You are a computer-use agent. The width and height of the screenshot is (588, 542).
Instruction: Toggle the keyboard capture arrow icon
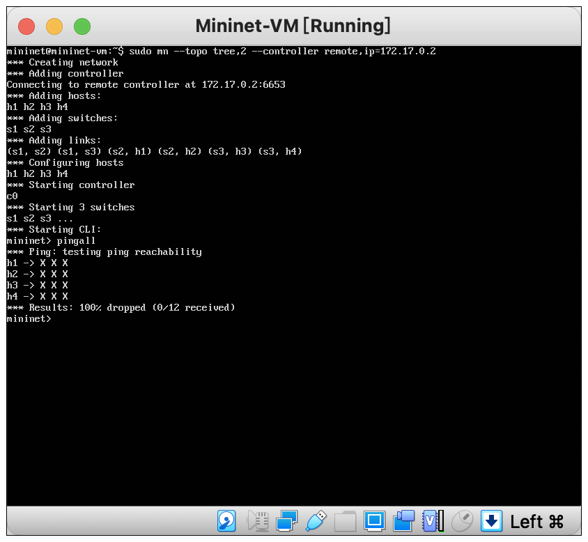(x=491, y=520)
